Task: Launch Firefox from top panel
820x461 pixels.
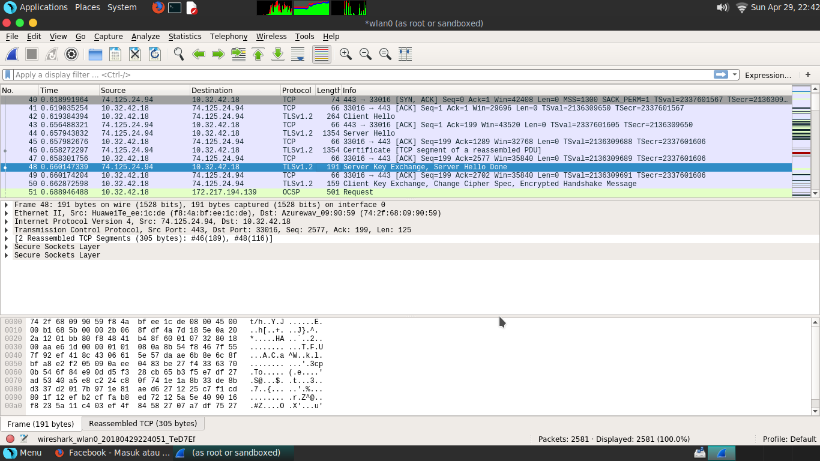Action: click(x=158, y=7)
